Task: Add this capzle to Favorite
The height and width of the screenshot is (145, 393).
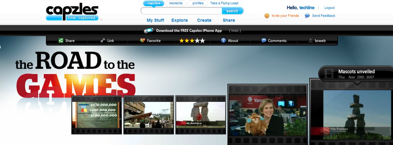Action: tap(150, 41)
